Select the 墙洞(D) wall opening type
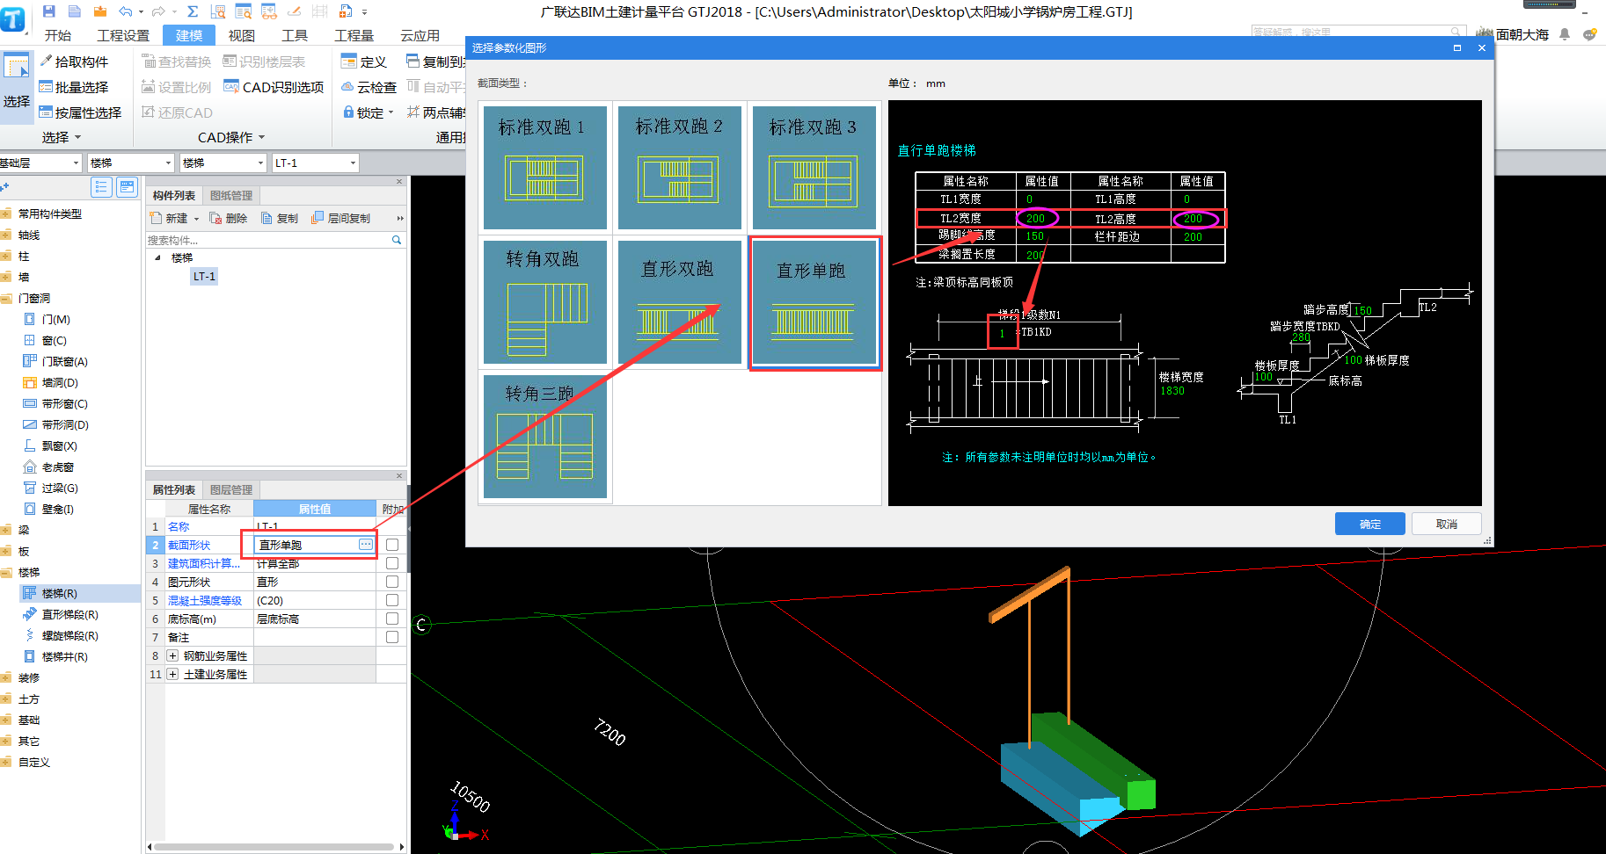 [x=51, y=383]
